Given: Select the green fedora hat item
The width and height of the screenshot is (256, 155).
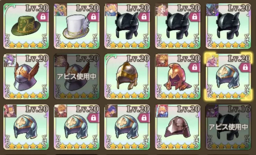Looking at the screenshot, I should pos(26,26).
